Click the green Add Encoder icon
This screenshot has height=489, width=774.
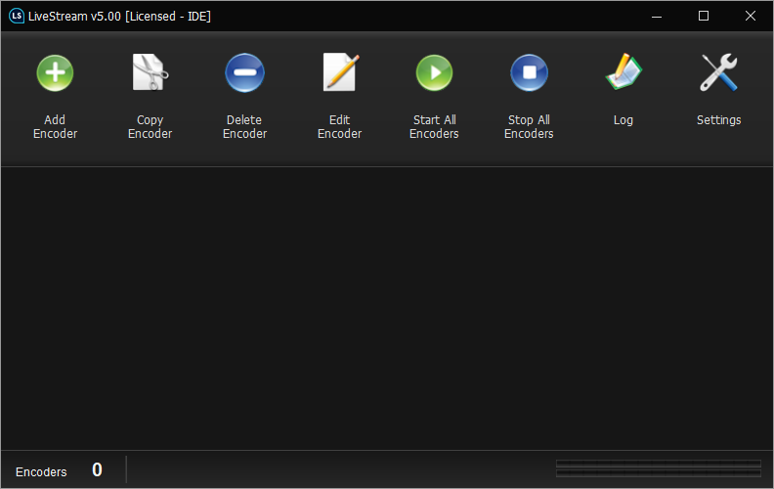(x=55, y=73)
